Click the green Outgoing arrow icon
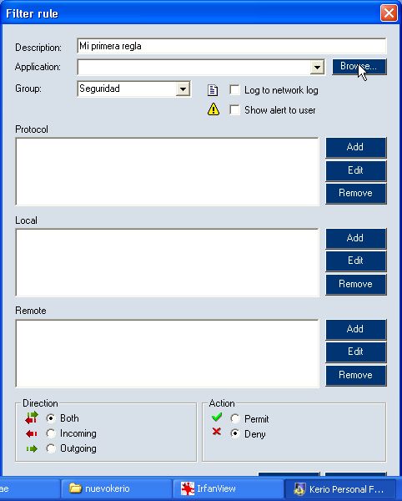Screen dimensions: 402x501 (32, 449)
